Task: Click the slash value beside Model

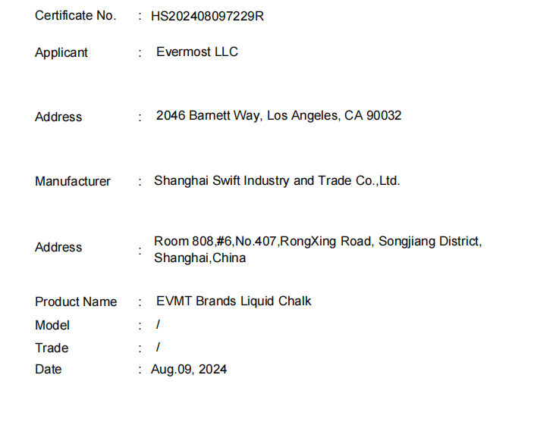Action: [157, 325]
